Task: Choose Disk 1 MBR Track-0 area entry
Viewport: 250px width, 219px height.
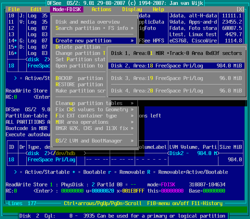Action: pos(176,53)
